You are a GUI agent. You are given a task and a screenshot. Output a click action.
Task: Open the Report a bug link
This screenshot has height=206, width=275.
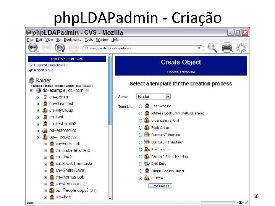click(x=44, y=70)
